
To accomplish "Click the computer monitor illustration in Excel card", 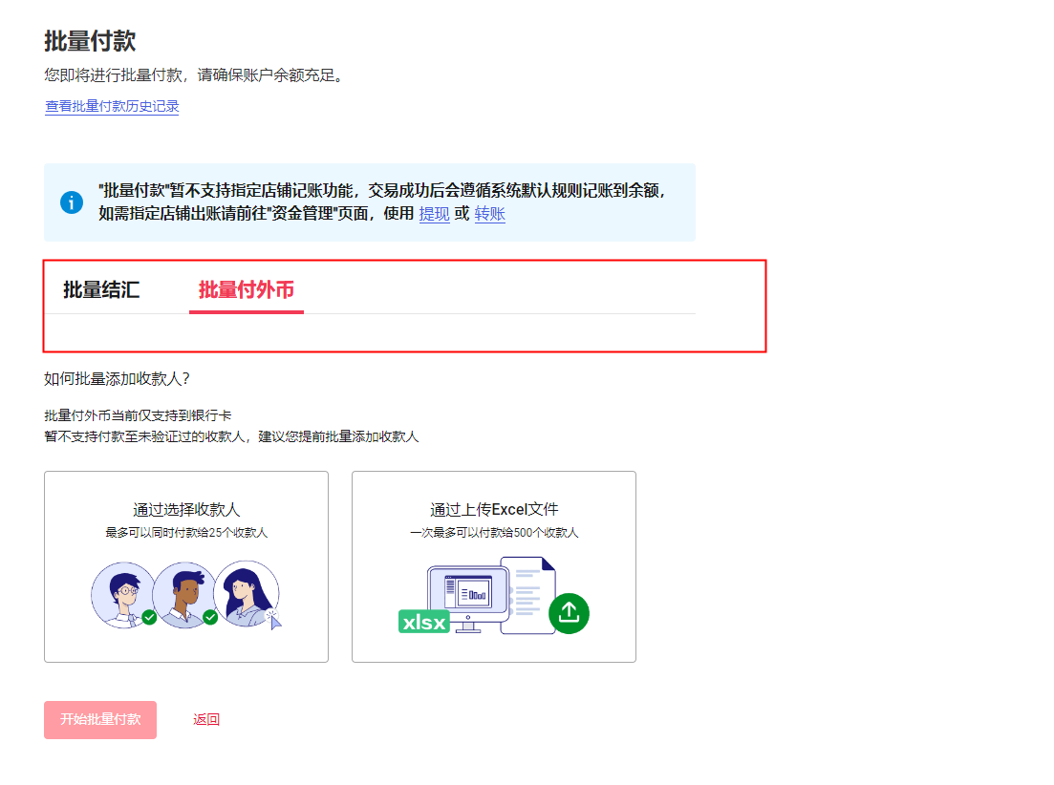I will coord(468,599).
